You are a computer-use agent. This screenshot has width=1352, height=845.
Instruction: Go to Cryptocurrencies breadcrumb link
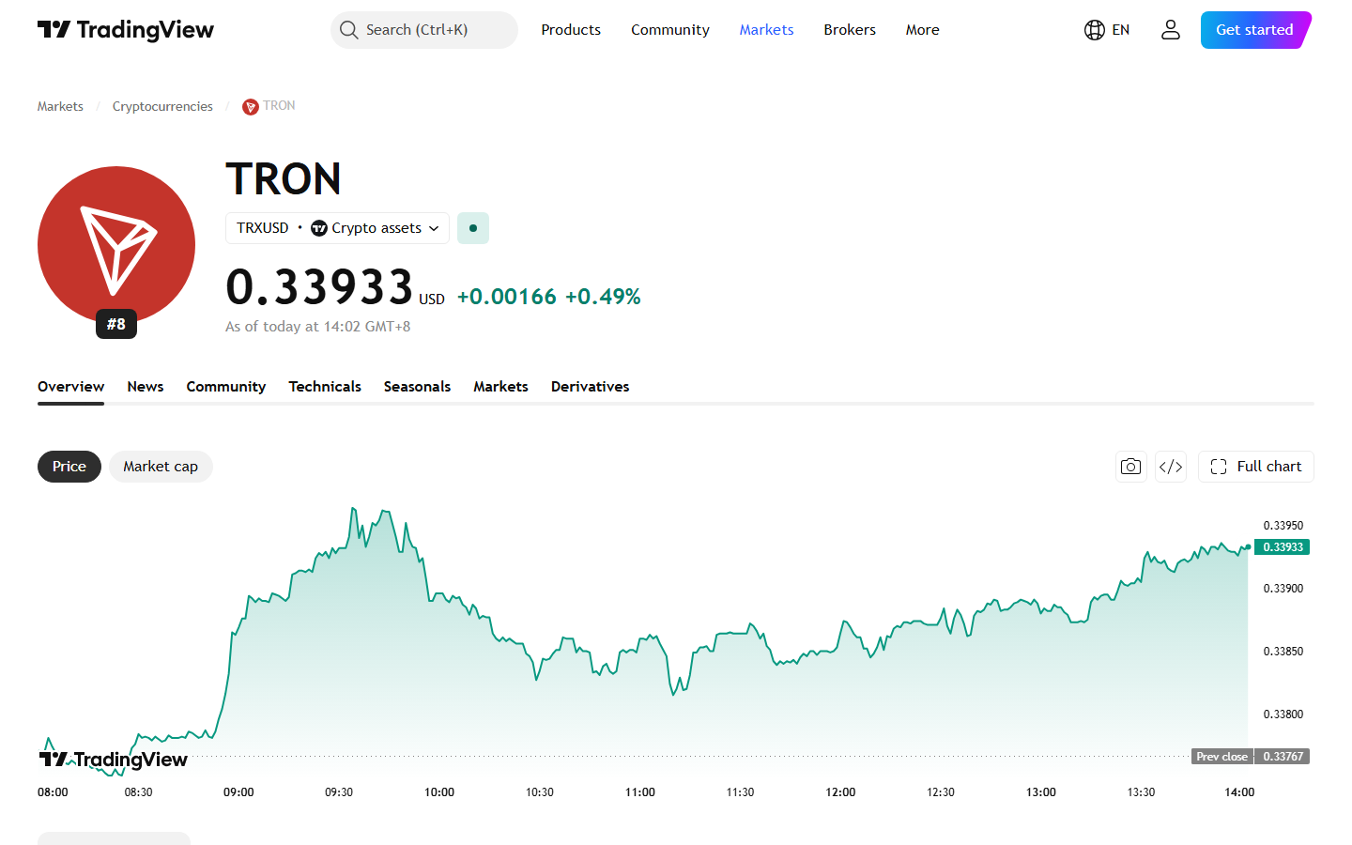point(162,107)
